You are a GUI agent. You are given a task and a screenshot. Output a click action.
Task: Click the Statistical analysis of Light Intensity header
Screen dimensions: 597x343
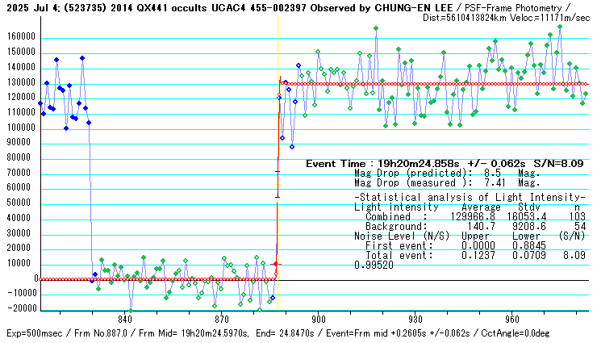click(x=470, y=198)
